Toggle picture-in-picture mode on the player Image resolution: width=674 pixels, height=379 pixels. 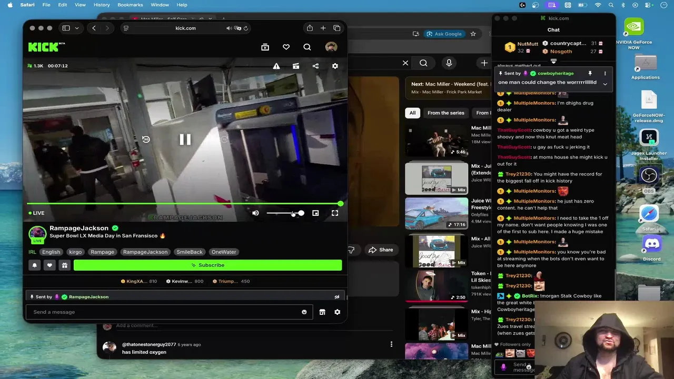(315, 213)
